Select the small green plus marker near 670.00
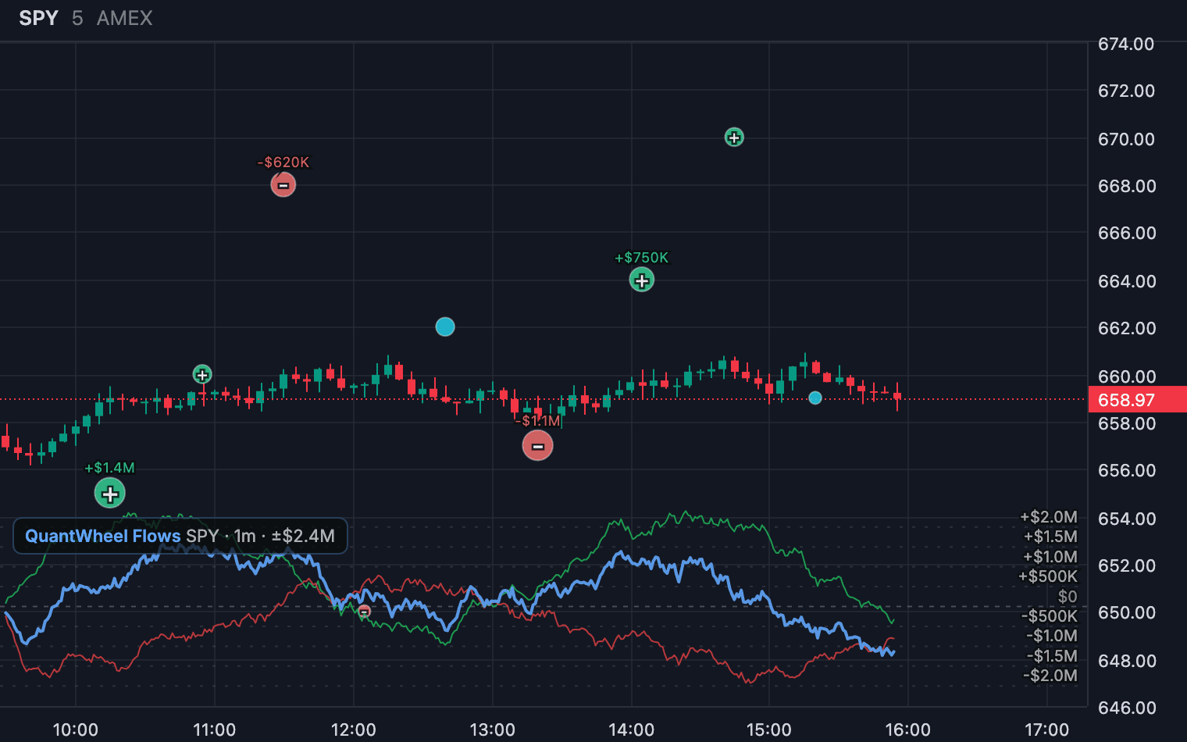The image size is (1187, 742). [734, 137]
